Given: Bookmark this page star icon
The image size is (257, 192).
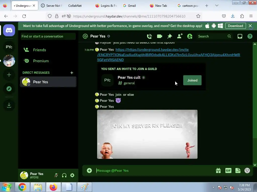Looking at the screenshot, I should click(198, 16).
